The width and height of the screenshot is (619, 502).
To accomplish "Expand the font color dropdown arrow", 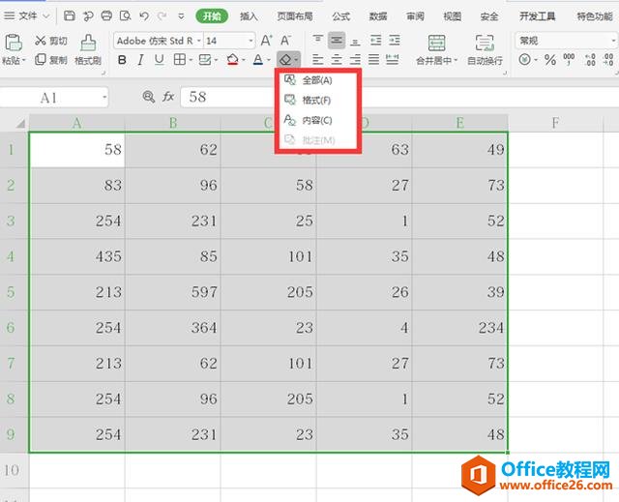I will 269,60.
